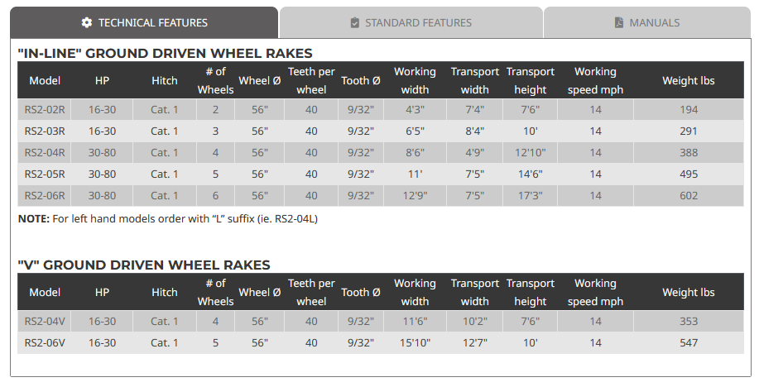Click the gear icon on Technical Features tab
The width and height of the screenshot is (759, 387).
click(x=87, y=22)
